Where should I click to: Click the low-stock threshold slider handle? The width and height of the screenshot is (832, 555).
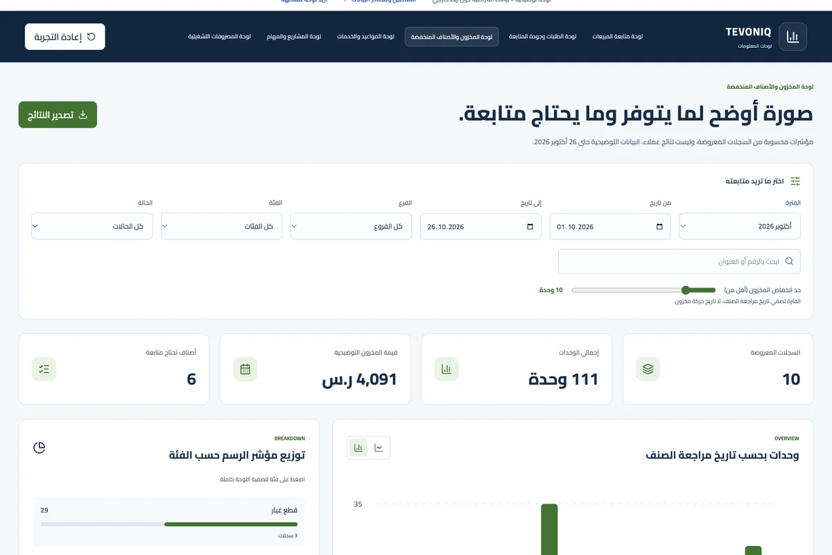tap(686, 290)
